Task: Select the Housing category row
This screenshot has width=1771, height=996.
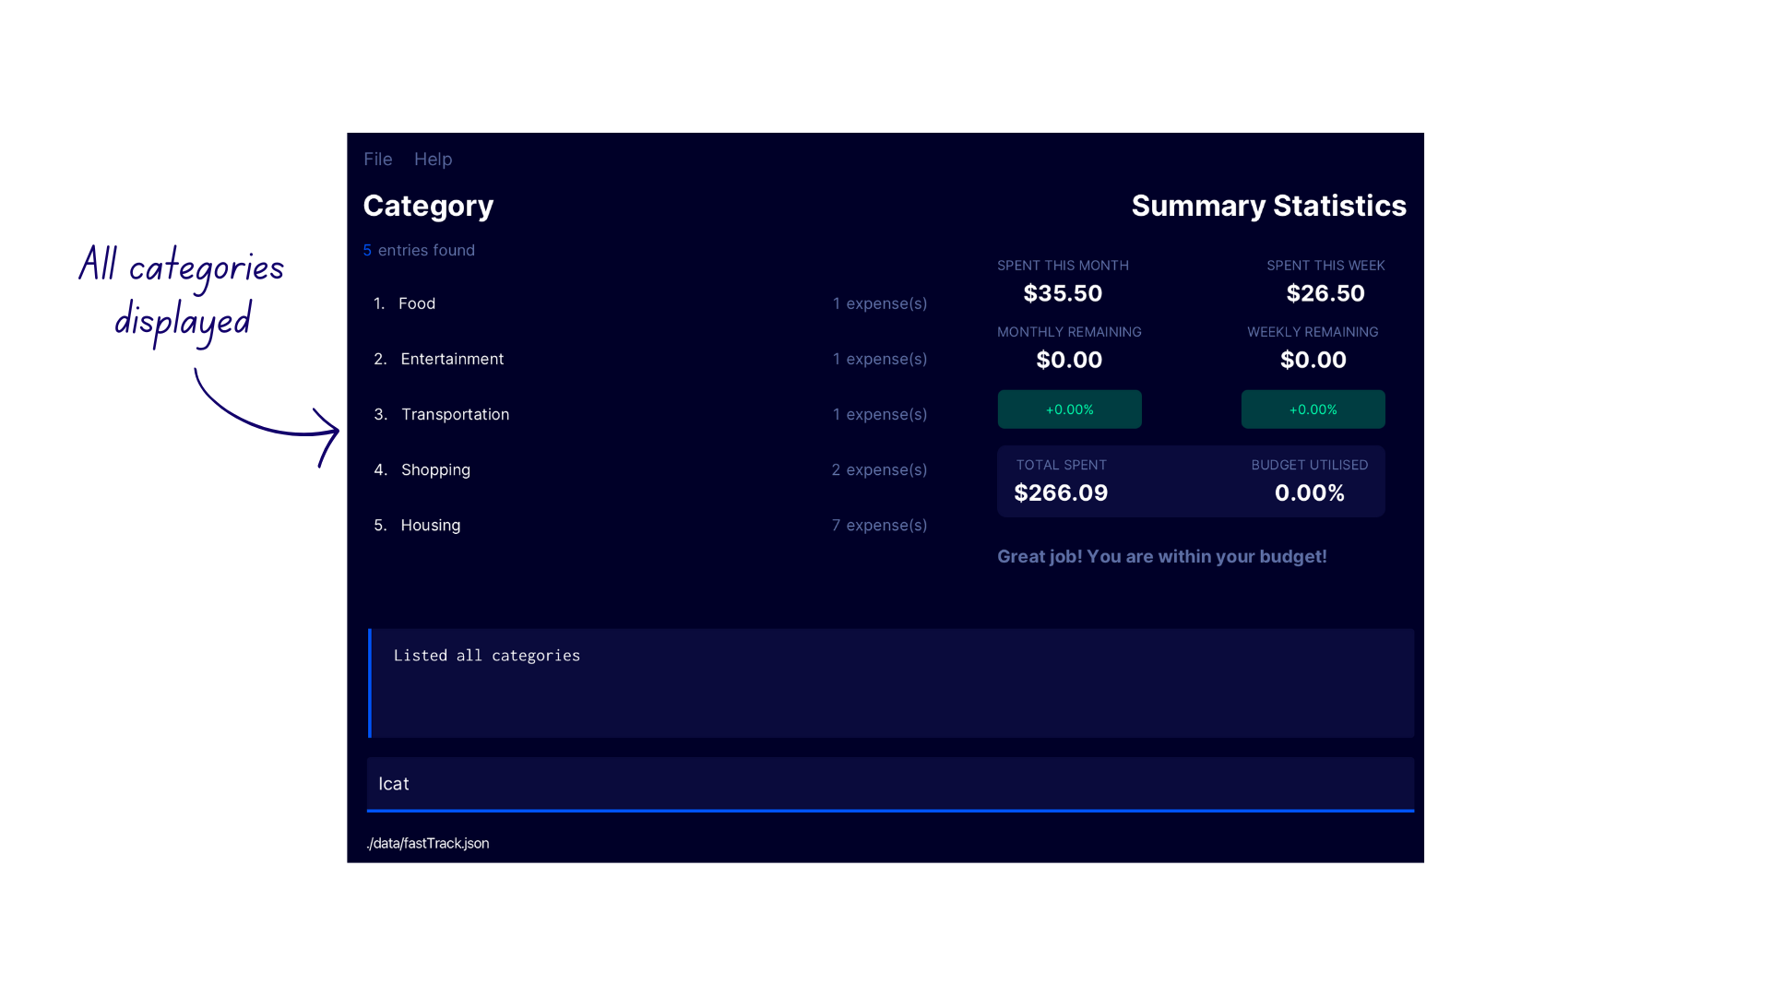Action: coord(650,525)
